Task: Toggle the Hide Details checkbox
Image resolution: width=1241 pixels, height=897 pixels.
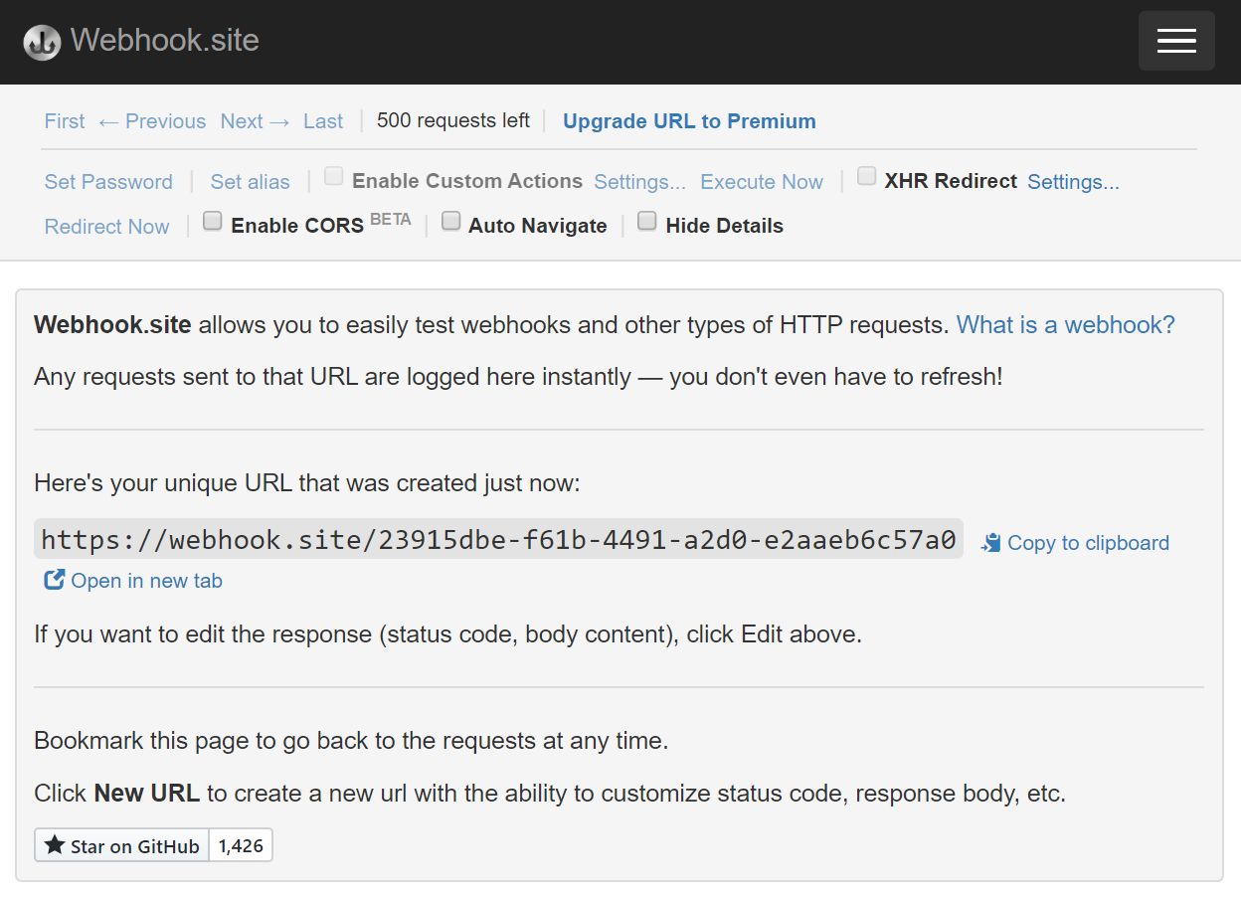Action: tap(646, 222)
